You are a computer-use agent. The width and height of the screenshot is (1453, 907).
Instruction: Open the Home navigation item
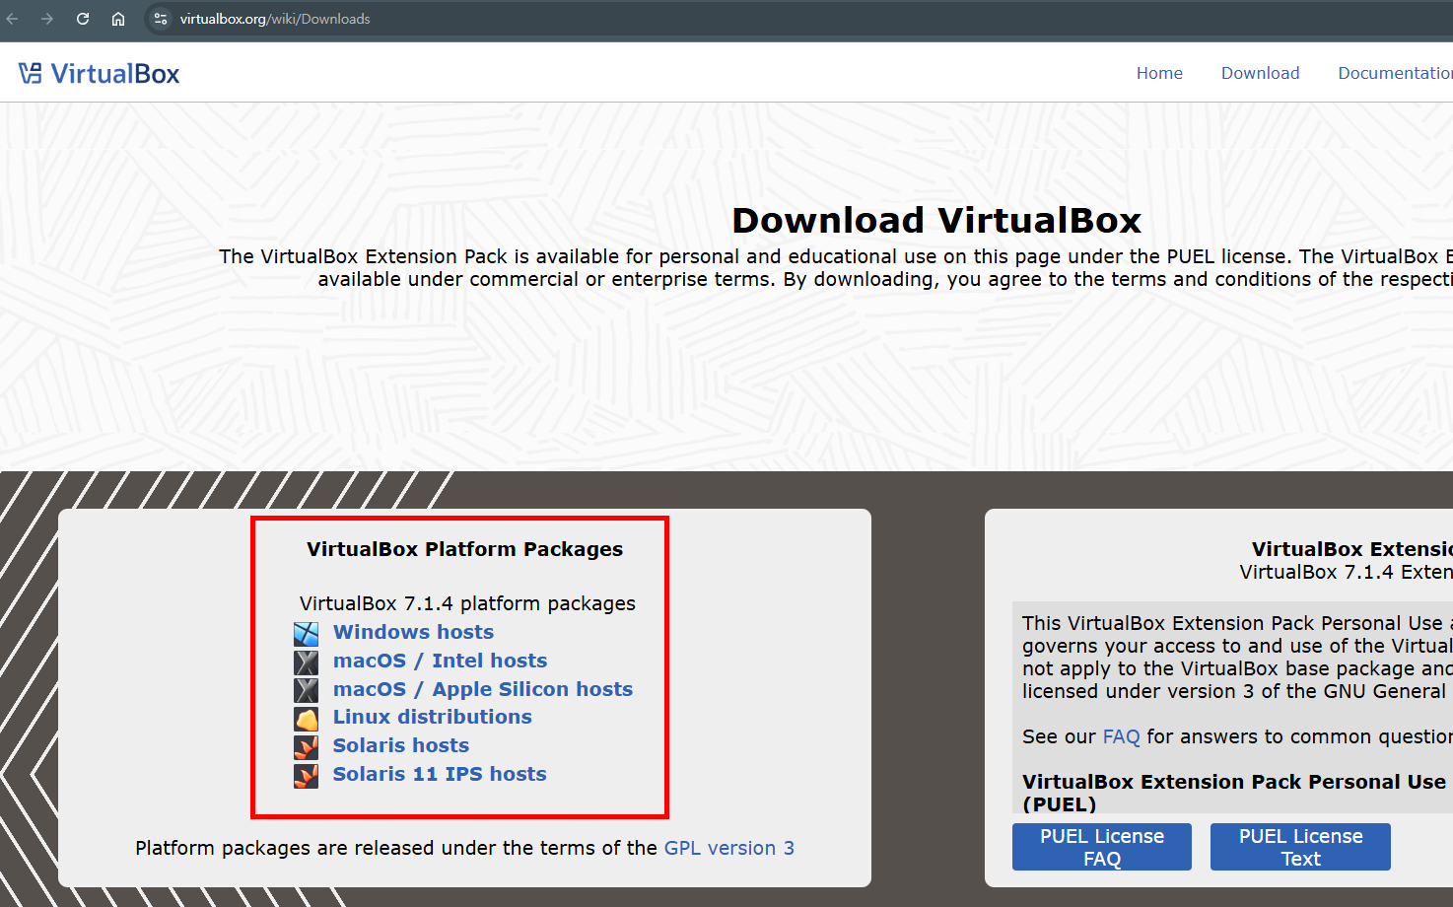[1159, 73]
